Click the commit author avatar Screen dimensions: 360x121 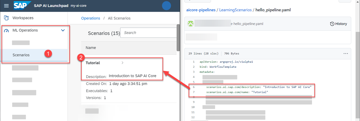[x=190, y=23]
